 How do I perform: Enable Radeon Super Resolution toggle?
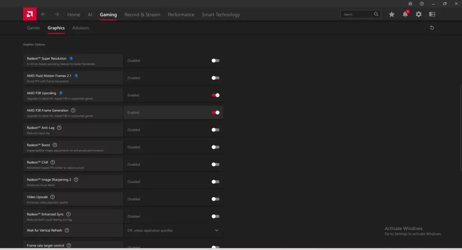click(215, 61)
